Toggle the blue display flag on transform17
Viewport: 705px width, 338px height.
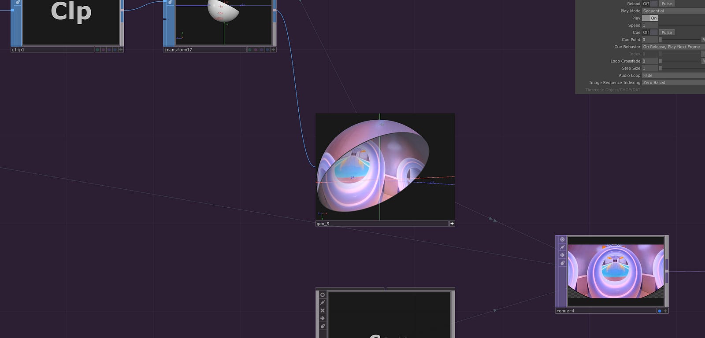(x=267, y=50)
